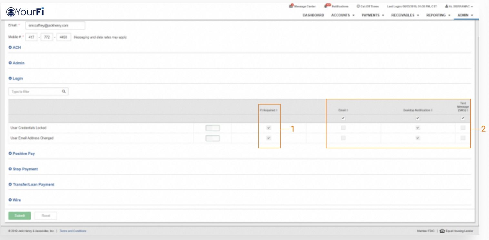Click the plus icon beside Wire
This screenshot has width=489, height=240.
click(x=10, y=200)
